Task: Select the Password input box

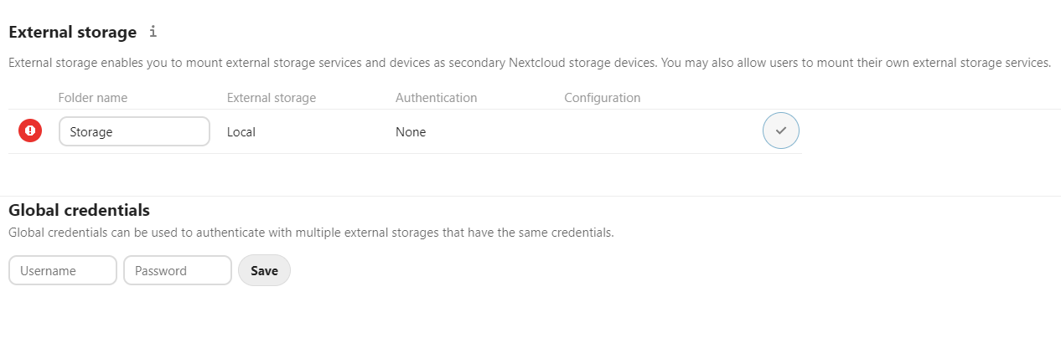Action: coord(178,270)
